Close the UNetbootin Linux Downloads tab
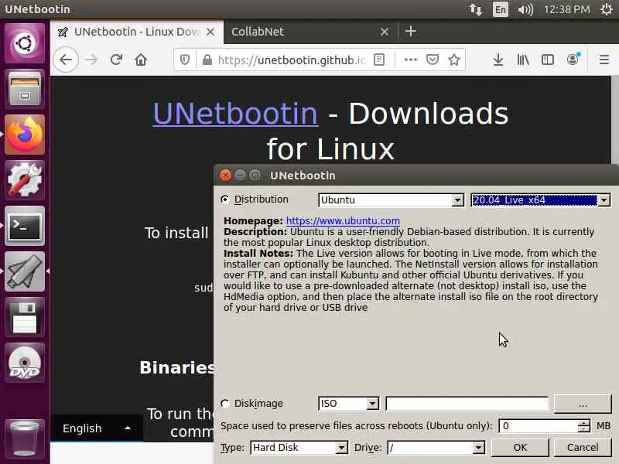Image resolution: width=619 pixels, height=464 pixels. click(210, 32)
